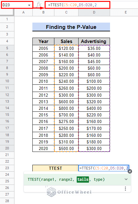Open the Name box dropdown arrow
Screen dimensions: 138x204
click(29, 5)
